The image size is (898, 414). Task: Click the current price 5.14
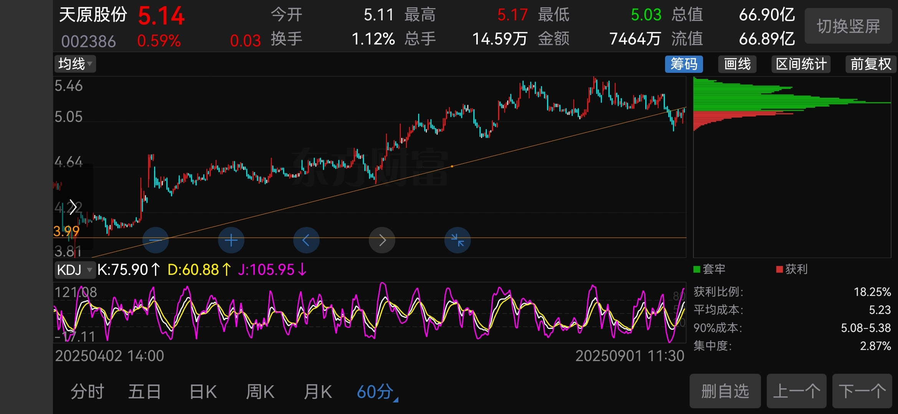point(161,16)
